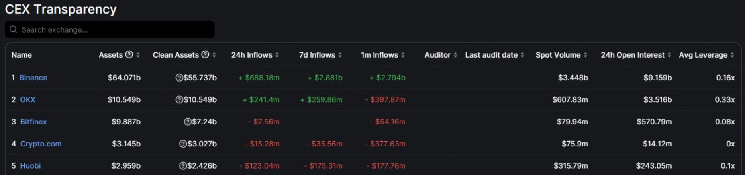The image size is (745, 175).
Task: Click the search magnifier icon
Action: coord(13,29)
